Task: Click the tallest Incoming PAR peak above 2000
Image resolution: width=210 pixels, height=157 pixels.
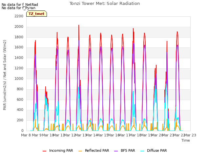Action: point(79,25)
